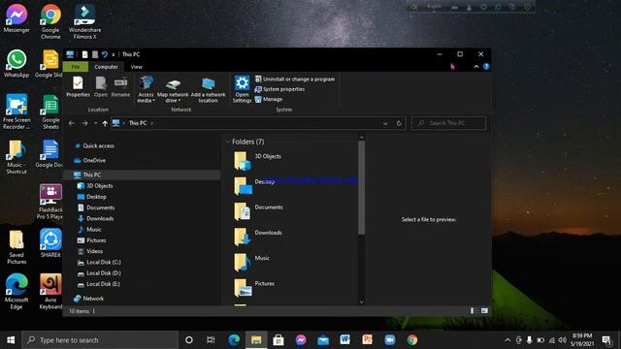Open System properties

(279, 89)
